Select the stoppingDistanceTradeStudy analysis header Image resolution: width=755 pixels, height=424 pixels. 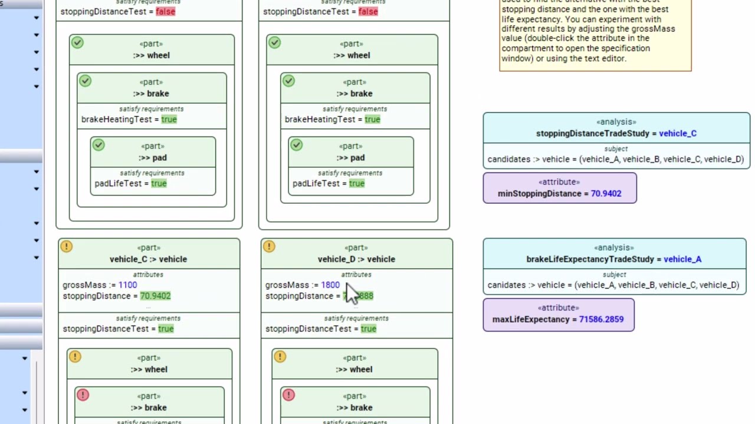click(616, 128)
